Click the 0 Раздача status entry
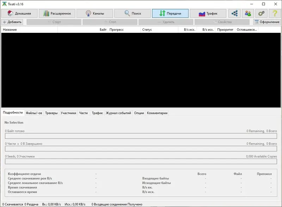The width and height of the screenshot is (282, 207). click(31, 204)
